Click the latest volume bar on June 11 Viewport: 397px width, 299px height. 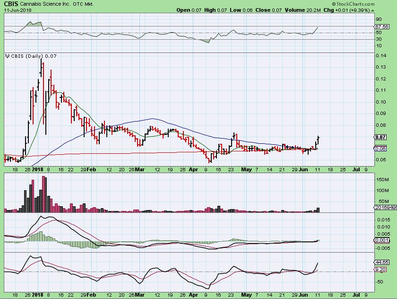click(318, 210)
